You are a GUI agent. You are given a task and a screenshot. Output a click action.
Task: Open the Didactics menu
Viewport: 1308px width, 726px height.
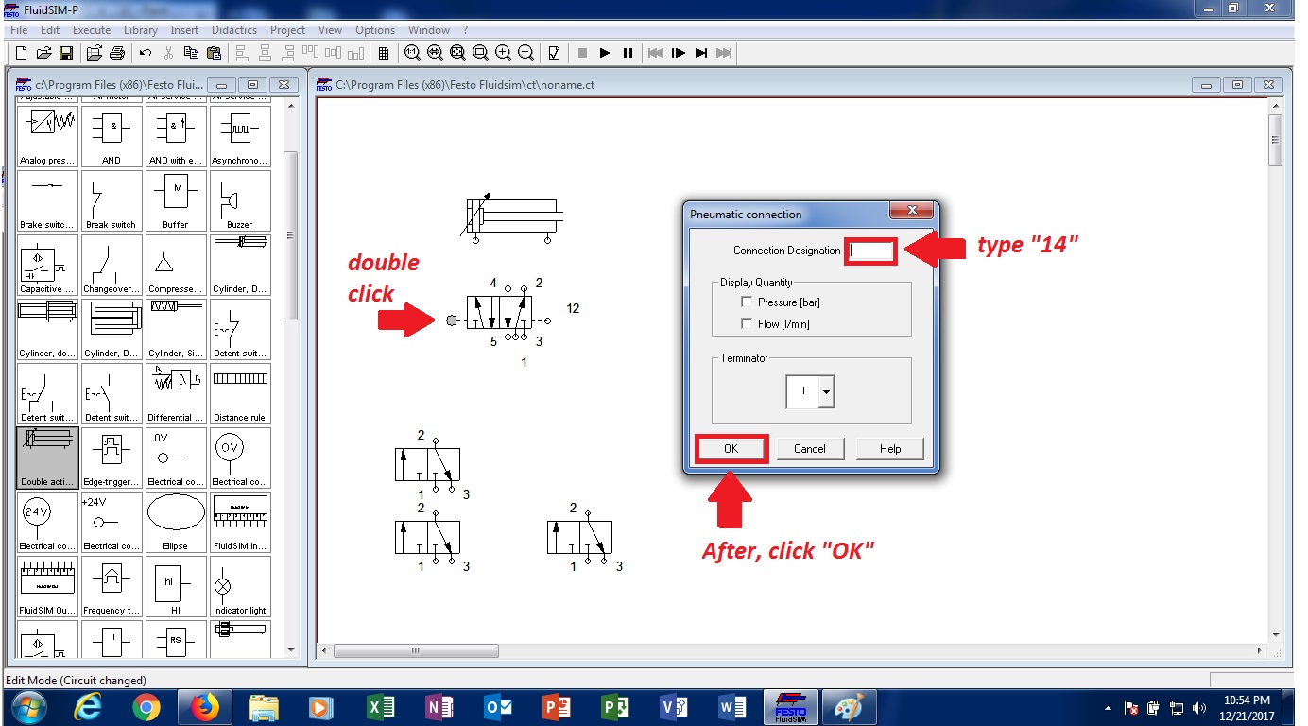click(x=235, y=30)
